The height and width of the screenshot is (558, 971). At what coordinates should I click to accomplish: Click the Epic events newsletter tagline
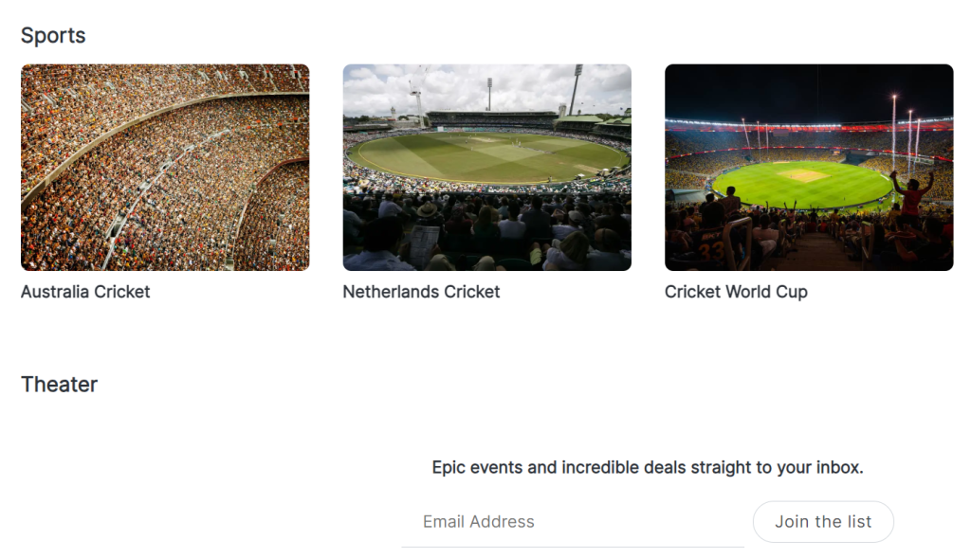(x=648, y=467)
